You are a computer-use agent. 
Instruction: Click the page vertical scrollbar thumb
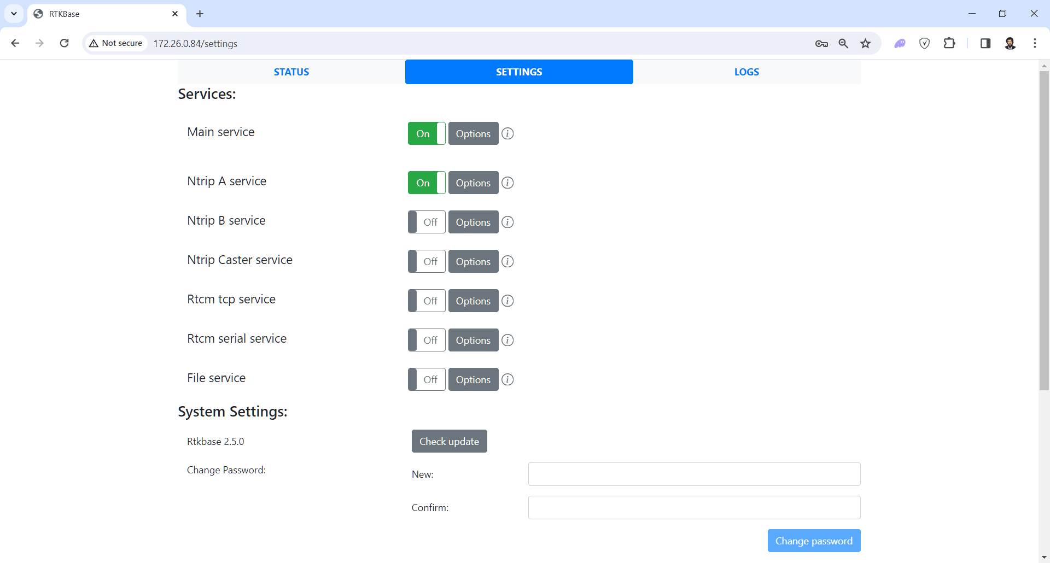click(1044, 231)
